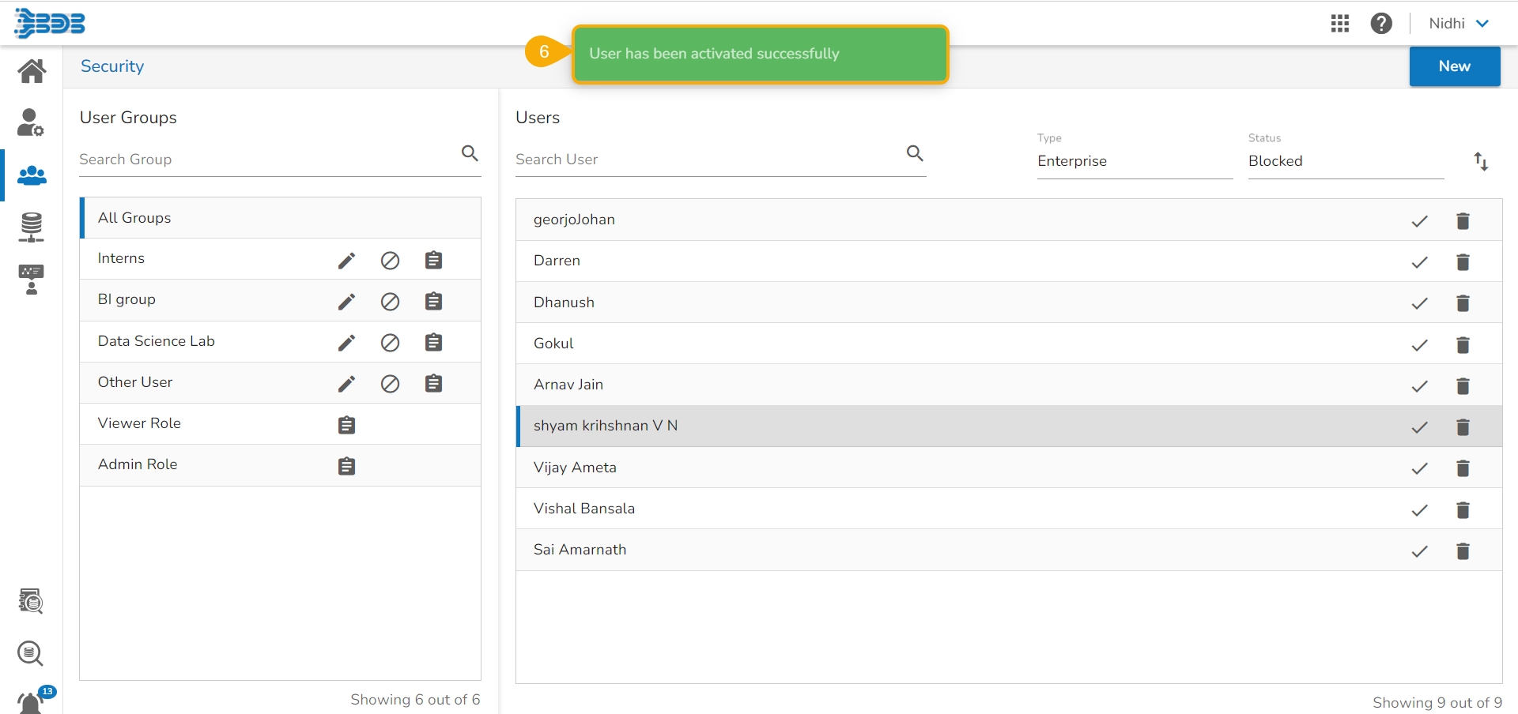Image resolution: width=1518 pixels, height=714 pixels.
Task: Block the BI group
Action: point(390,302)
